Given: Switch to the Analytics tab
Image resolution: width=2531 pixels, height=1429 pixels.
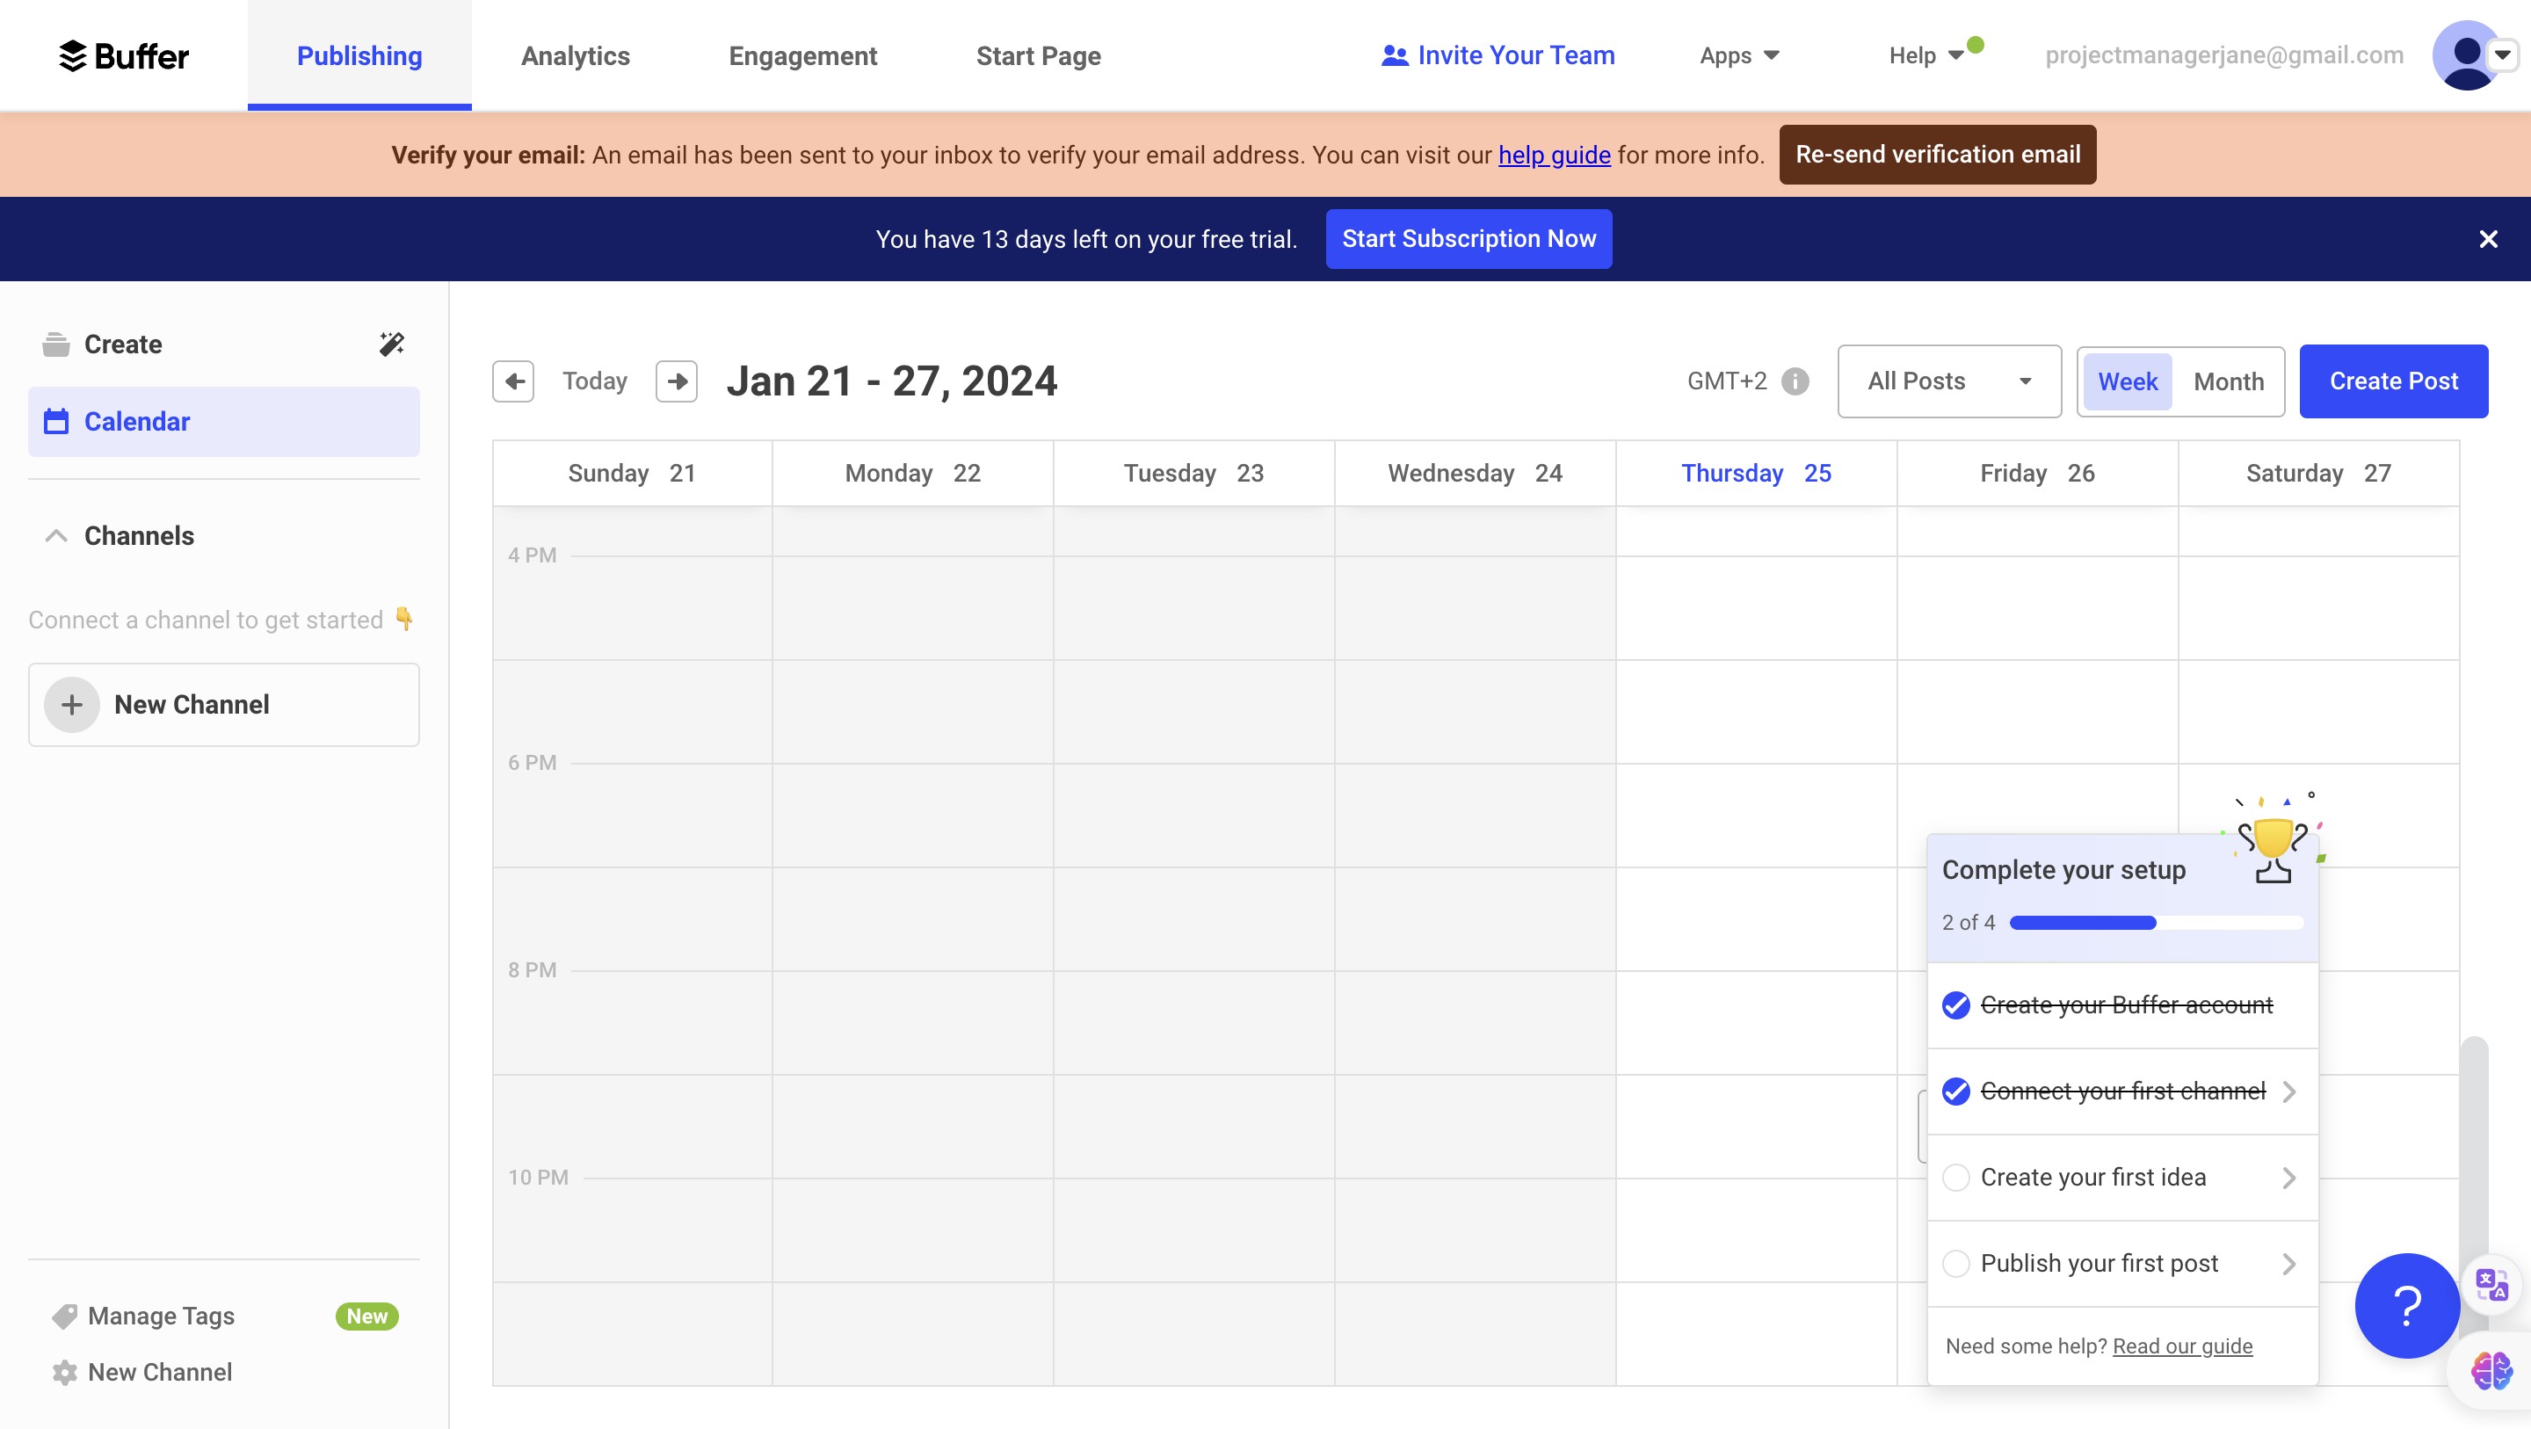Looking at the screenshot, I should [575, 56].
